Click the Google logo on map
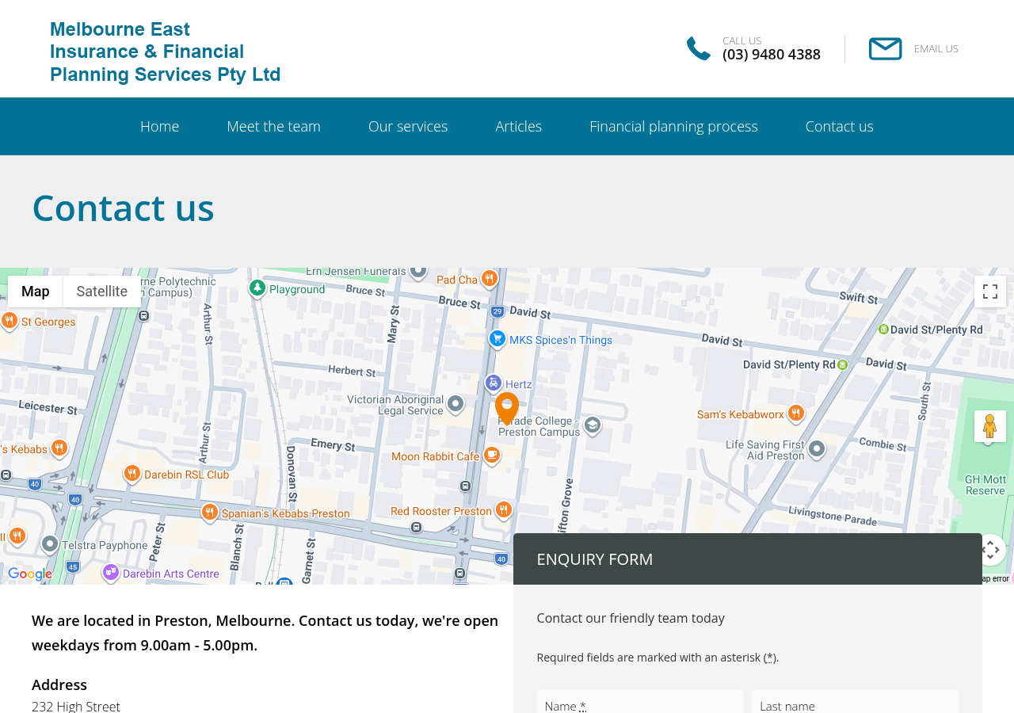Viewport: 1014px width, 713px height. 30,574
